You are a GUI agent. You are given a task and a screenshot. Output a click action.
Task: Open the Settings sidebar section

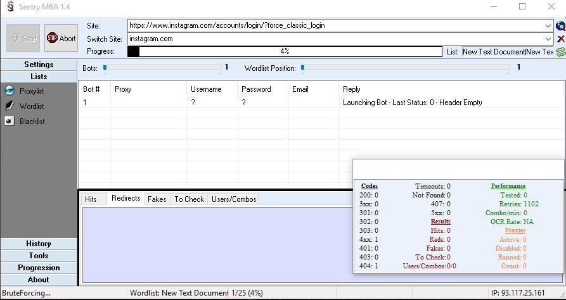coord(39,65)
